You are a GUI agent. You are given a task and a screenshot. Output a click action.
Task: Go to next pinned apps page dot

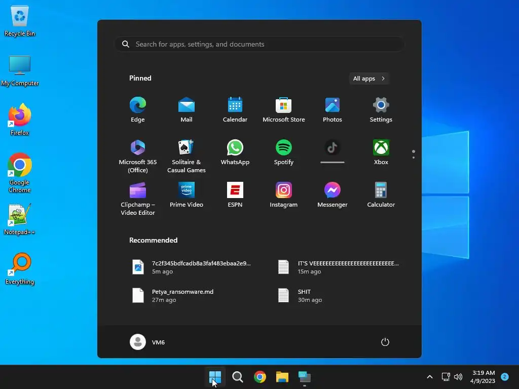[x=414, y=158]
